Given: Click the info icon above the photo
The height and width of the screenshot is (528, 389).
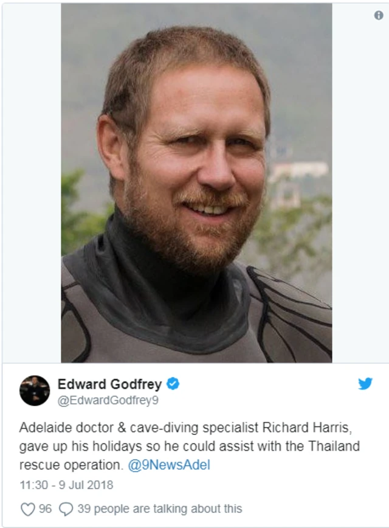Looking at the screenshot, I should (379, 15).
